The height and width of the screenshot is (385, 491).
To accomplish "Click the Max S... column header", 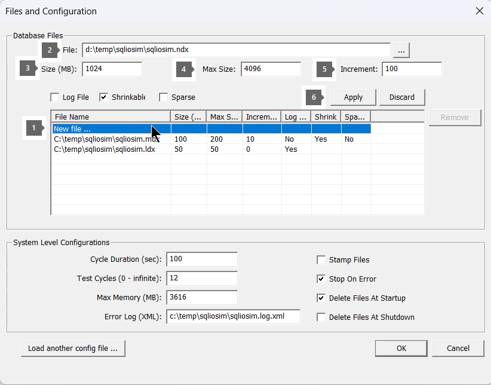I will 224,117.
